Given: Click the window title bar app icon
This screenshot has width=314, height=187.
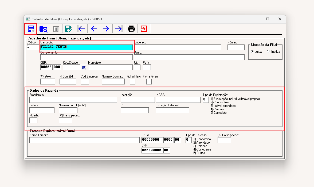Looking at the screenshot, I should point(28,19).
